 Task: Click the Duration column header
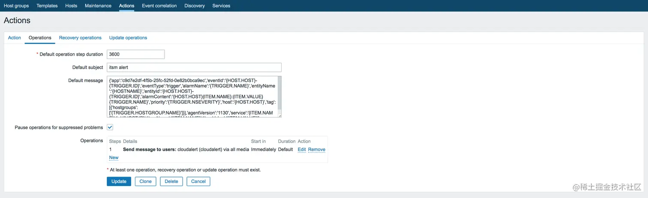click(x=287, y=141)
